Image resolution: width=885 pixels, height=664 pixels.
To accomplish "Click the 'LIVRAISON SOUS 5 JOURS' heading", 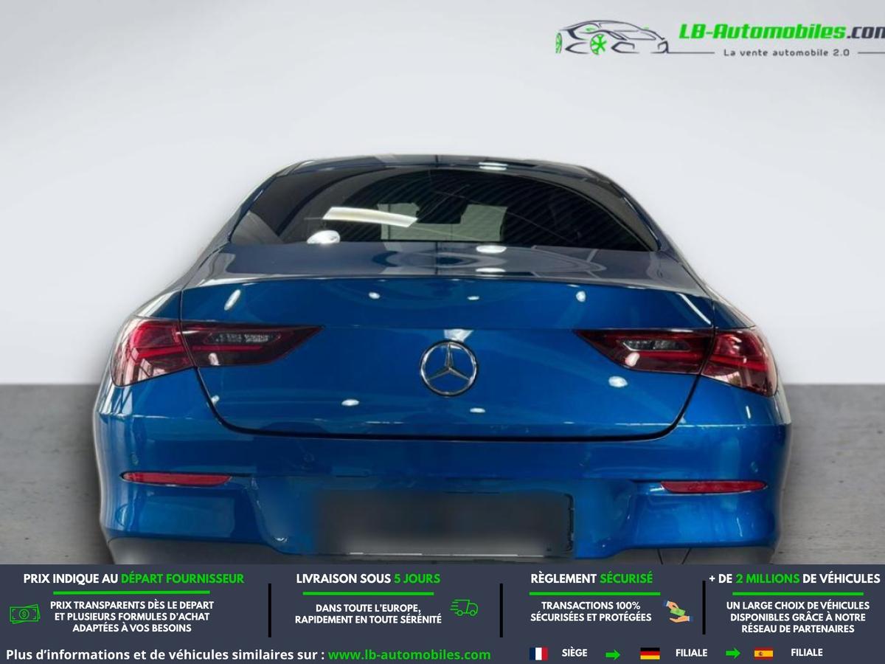I will point(368,578).
